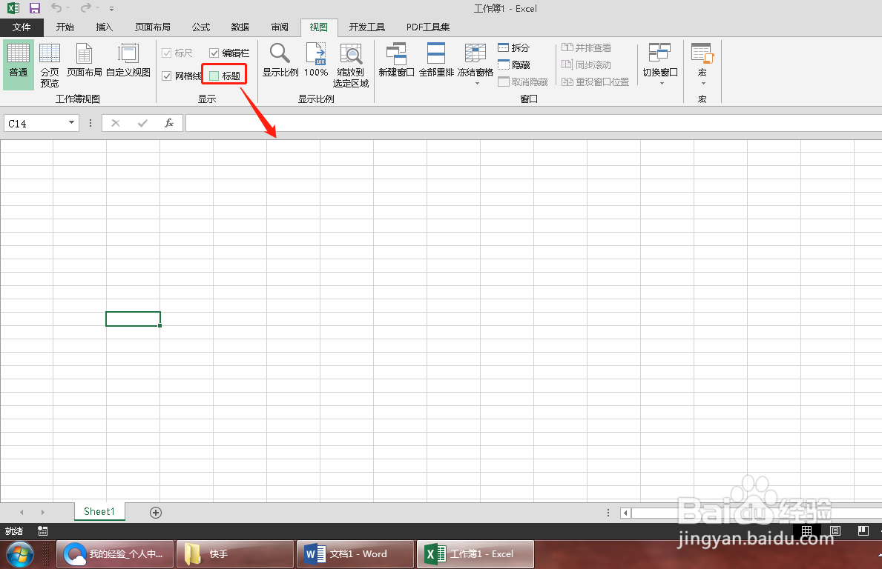
Task: Expand the Macros (宏) dropdown arrow
Action: (703, 84)
